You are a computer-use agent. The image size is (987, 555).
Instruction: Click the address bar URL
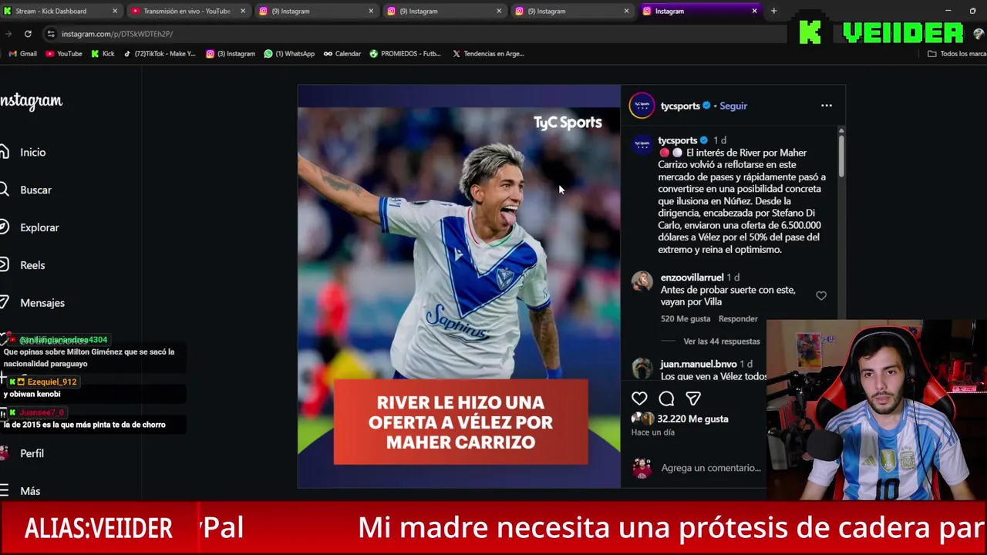(x=117, y=34)
